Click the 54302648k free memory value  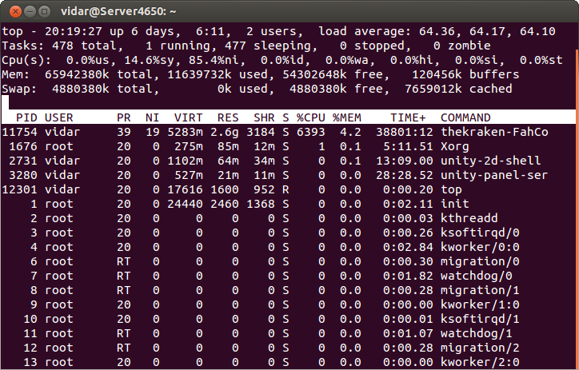coord(314,74)
